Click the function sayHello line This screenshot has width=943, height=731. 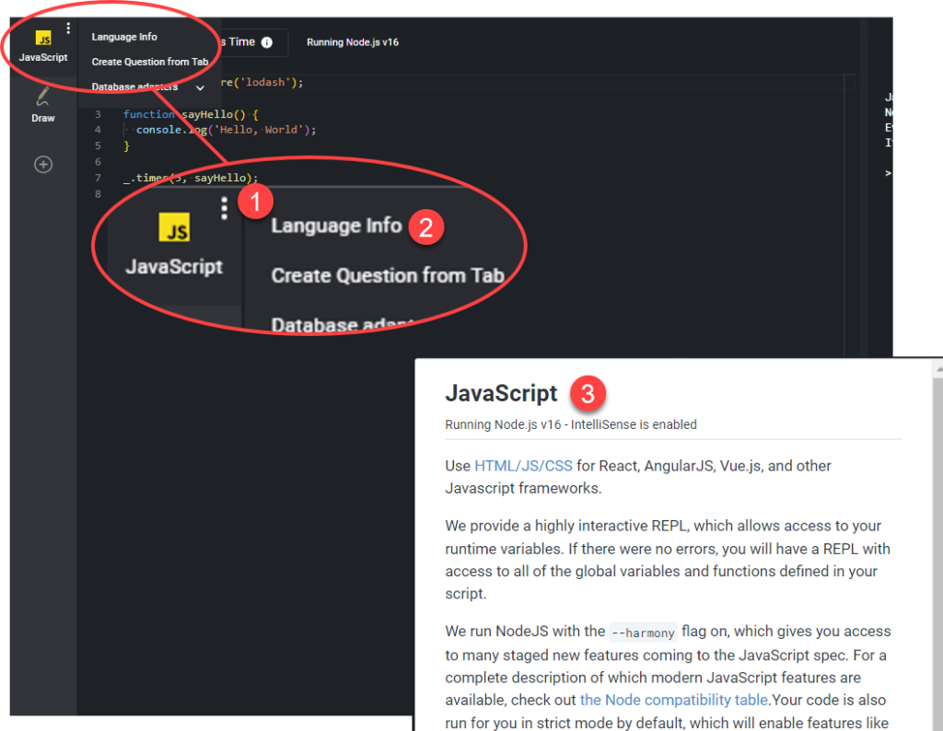coord(191,114)
